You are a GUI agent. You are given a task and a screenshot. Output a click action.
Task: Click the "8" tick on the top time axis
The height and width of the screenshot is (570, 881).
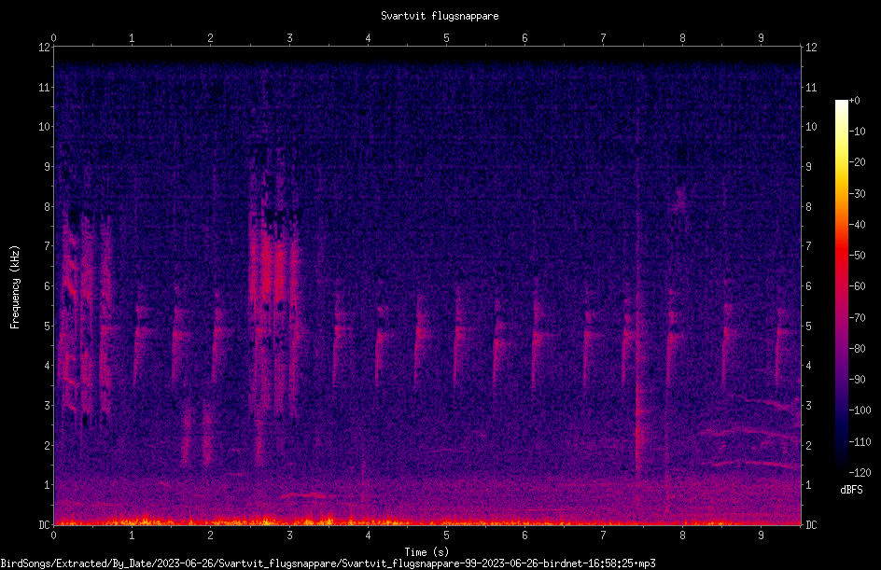click(682, 38)
